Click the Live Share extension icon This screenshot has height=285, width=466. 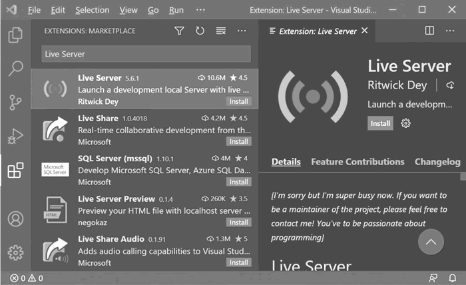tap(55, 129)
